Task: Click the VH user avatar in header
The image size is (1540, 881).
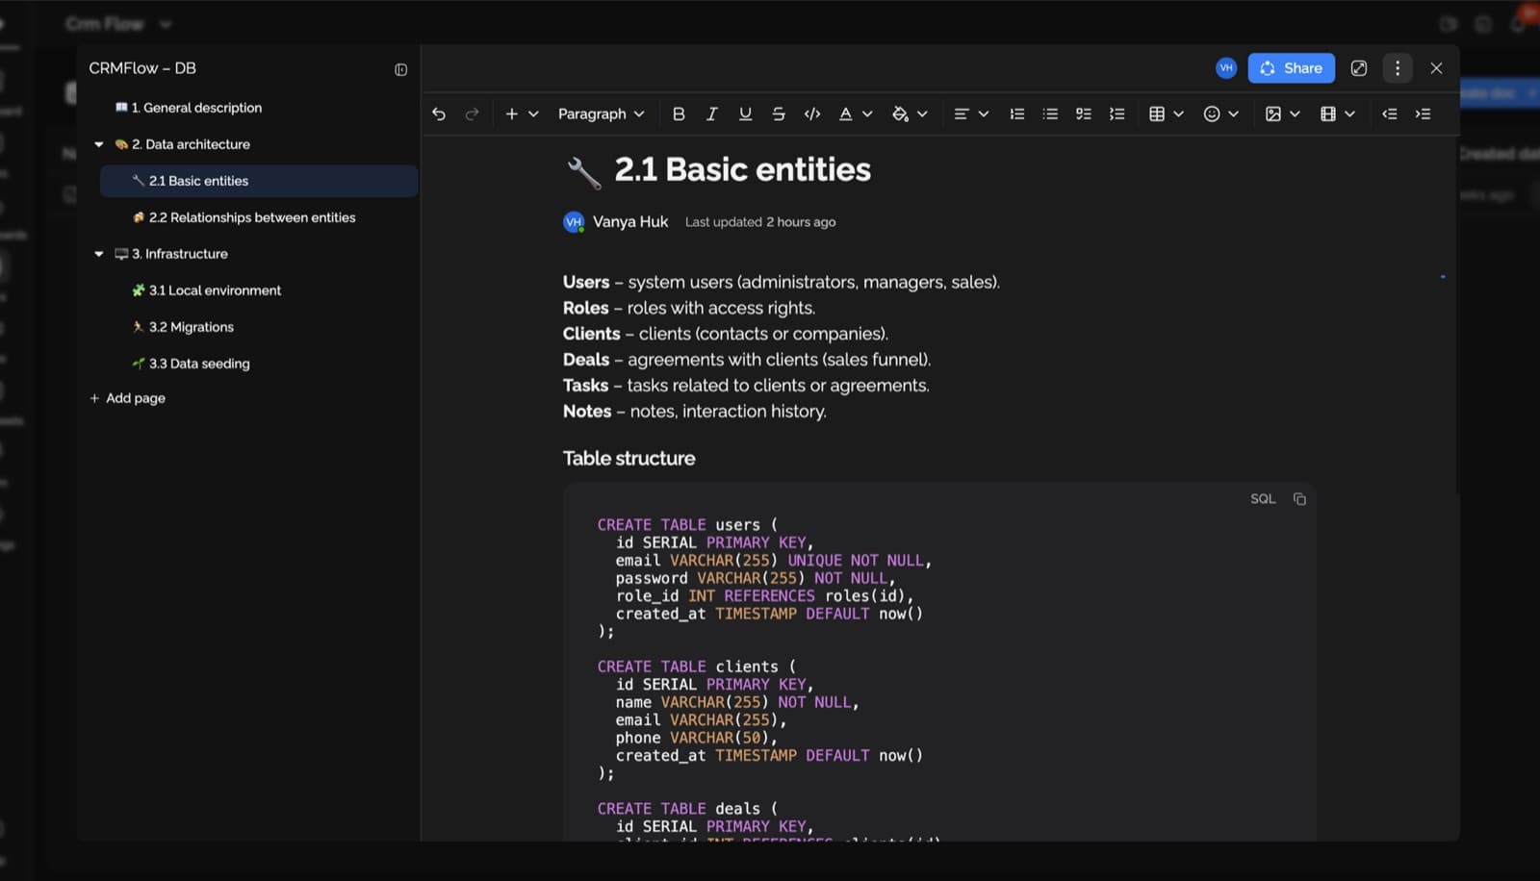Action: 1225,67
